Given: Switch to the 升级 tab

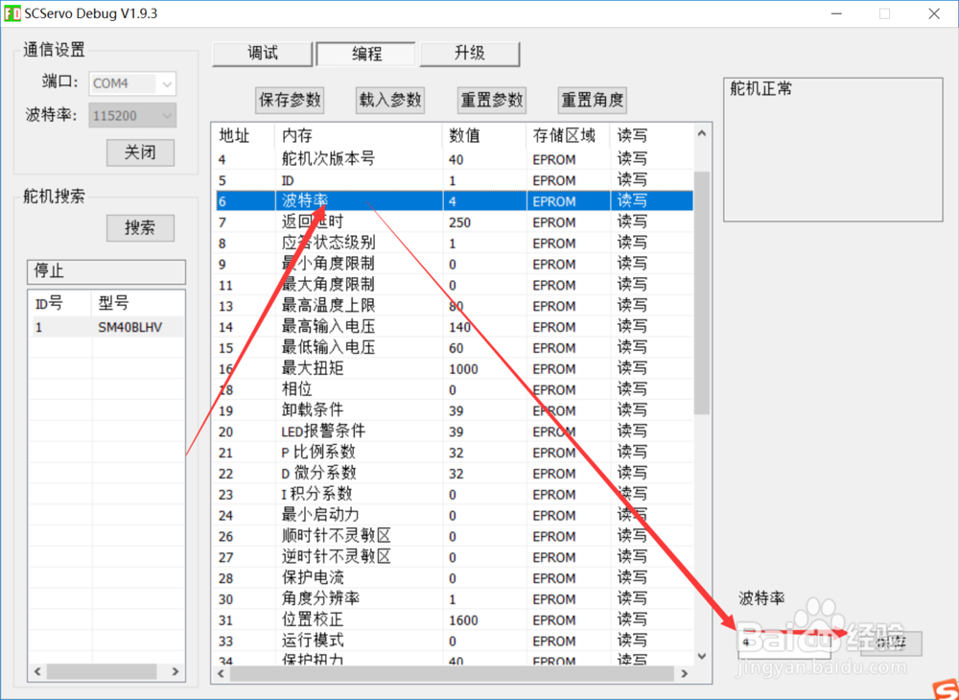Looking at the screenshot, I should point(470,54).
